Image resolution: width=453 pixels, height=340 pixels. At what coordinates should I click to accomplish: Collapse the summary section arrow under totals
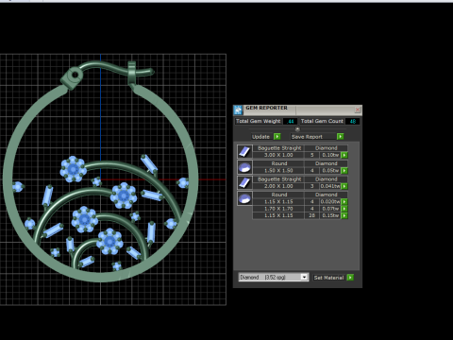[x=297, y=128]
